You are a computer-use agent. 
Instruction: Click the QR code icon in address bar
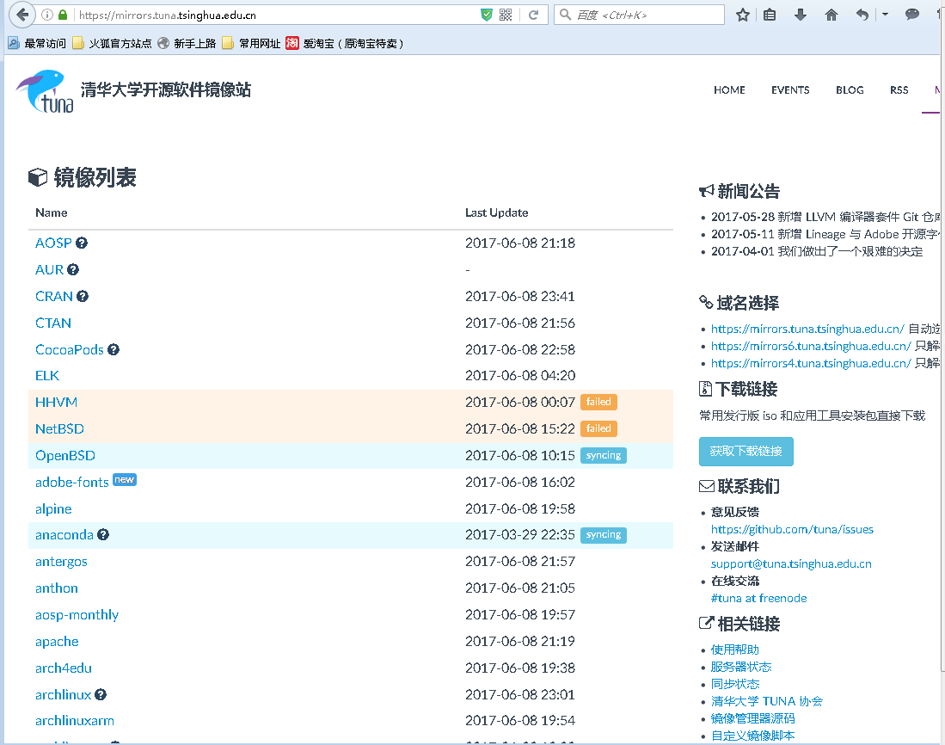(506, 15)
